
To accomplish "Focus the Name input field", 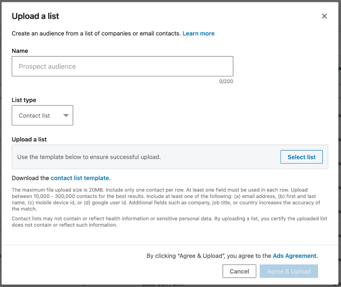I will [122, 66].
